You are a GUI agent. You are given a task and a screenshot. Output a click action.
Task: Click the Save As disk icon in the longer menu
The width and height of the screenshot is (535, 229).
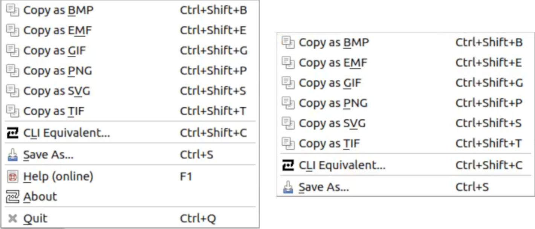(12, 155)
